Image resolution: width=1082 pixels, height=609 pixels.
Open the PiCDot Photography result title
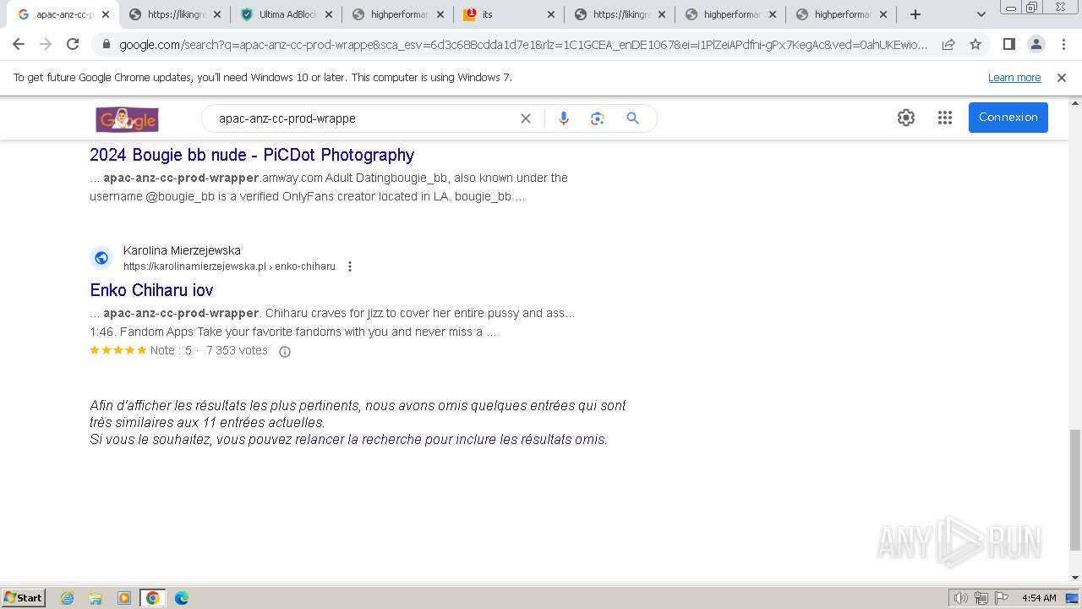(252, 155)
